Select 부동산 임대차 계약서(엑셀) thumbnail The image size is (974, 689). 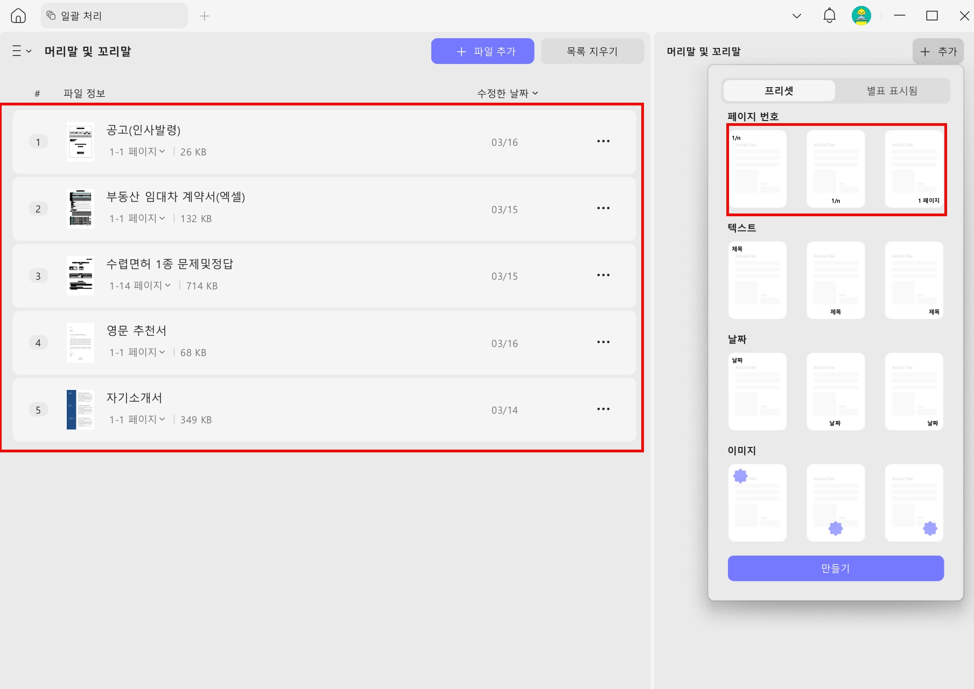80,209
